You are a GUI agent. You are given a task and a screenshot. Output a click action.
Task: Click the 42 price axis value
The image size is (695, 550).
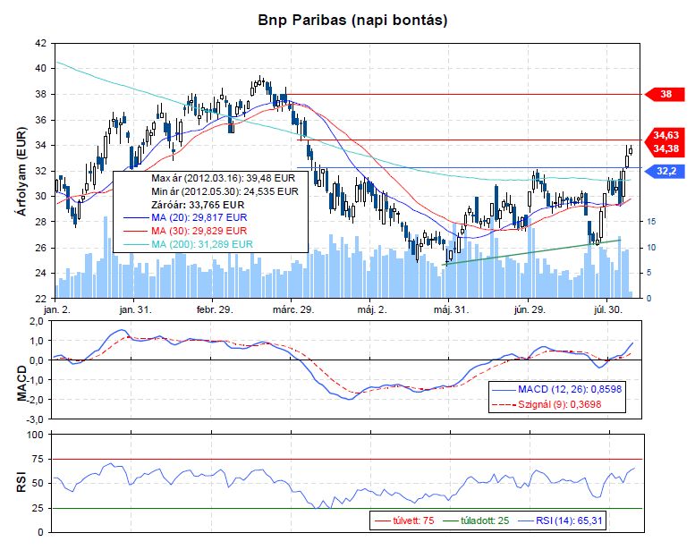point(40,44)
